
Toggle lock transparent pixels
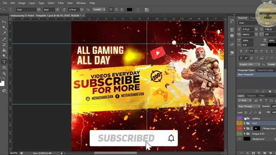tap(246, 112)
